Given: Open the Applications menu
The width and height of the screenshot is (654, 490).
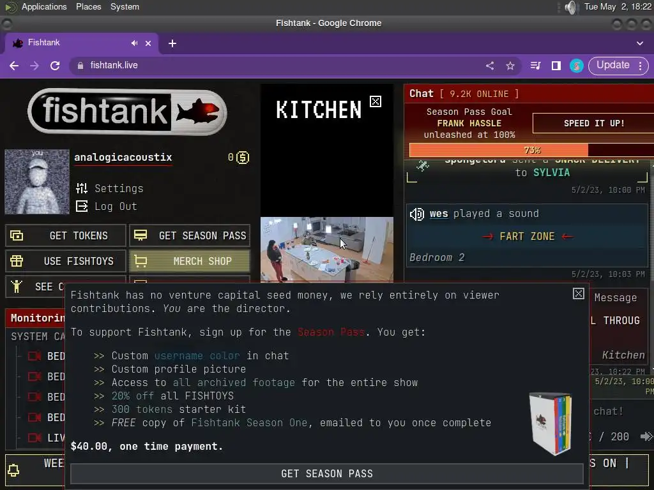Looking at the screenshot, I should coord(44,6).
